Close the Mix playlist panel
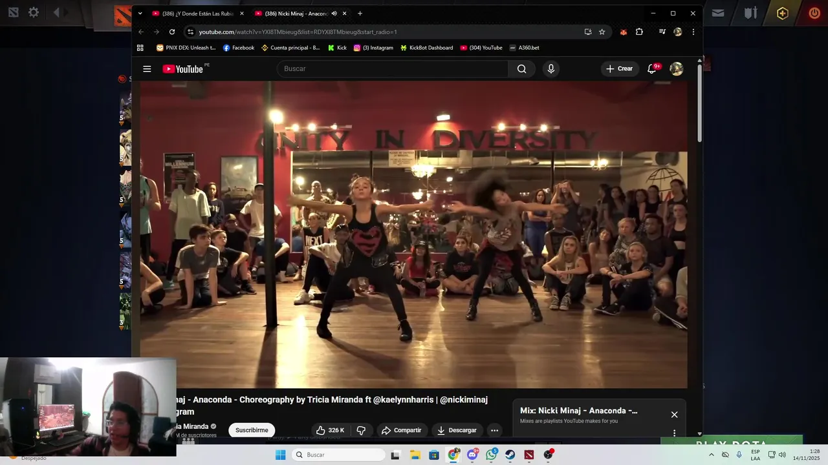Viewport: 828px width, 465px height. [x=674, y=415]
